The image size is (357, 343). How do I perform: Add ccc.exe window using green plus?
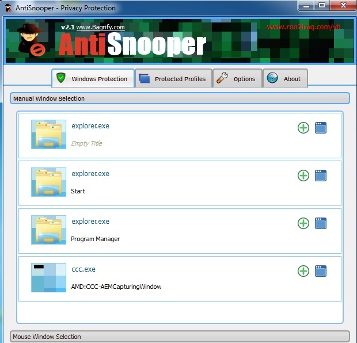[x=303, y=271]
